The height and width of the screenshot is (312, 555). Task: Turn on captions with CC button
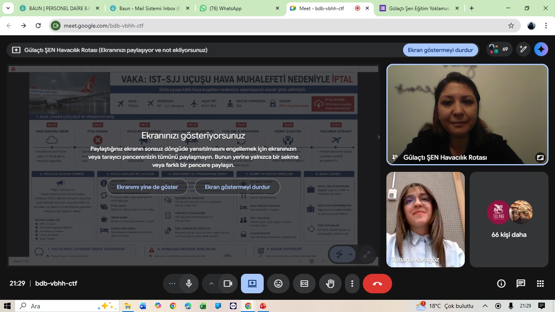coord(304,284)
